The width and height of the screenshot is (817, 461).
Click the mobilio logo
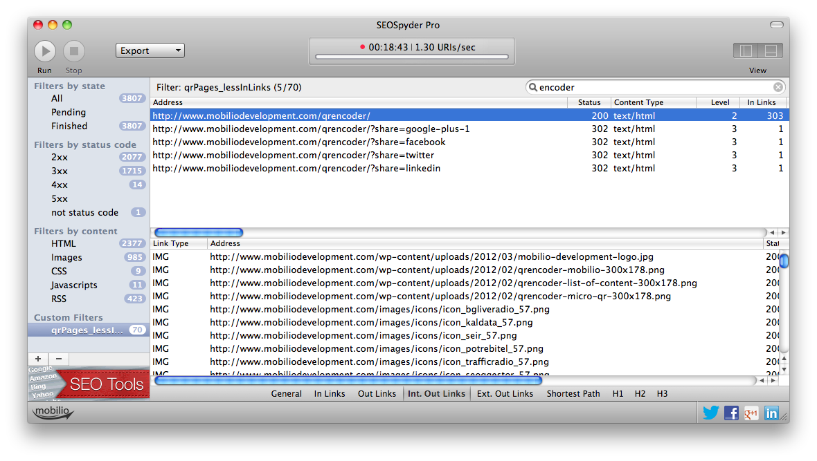coord(53,412)
